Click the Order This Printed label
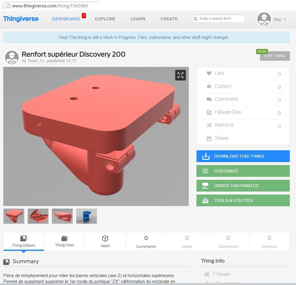Viewport: 296px width, 285px height. (x=236, y=186)
